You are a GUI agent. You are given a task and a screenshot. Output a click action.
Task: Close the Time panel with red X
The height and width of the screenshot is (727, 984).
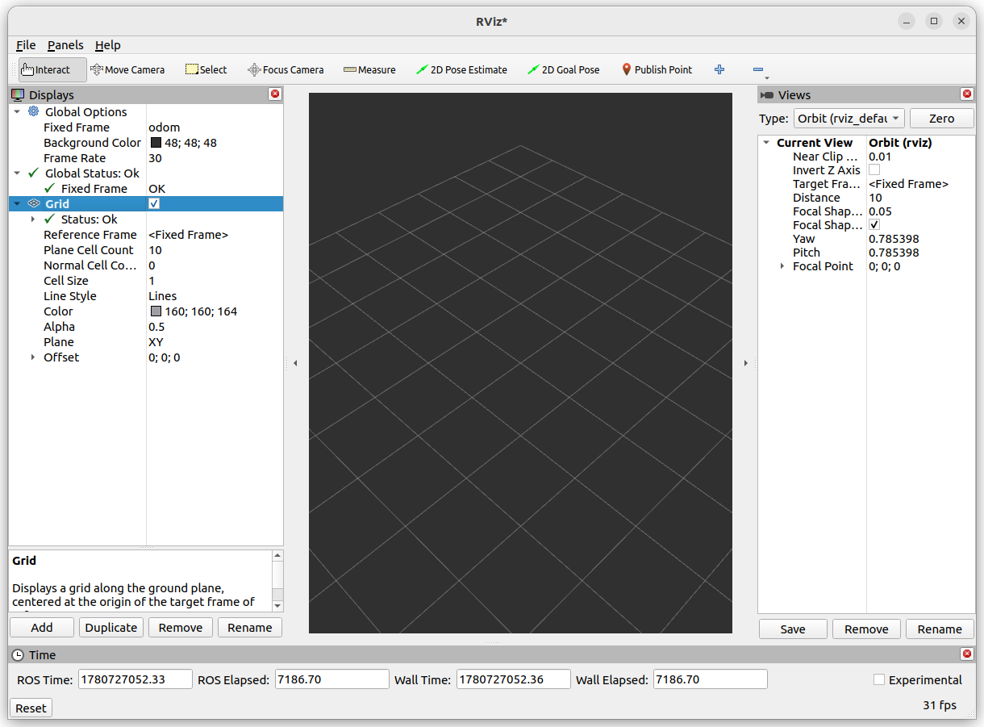click(x=967, y=654)
